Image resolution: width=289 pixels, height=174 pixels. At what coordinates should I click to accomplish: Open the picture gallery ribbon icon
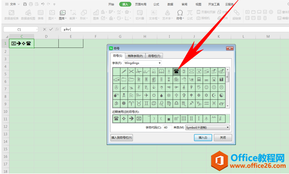pos(63,15)
